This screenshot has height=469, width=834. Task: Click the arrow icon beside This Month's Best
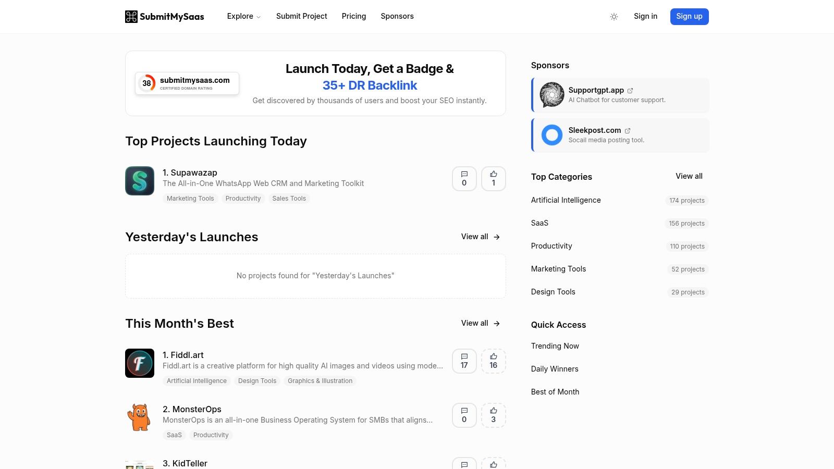click(496, 323)
